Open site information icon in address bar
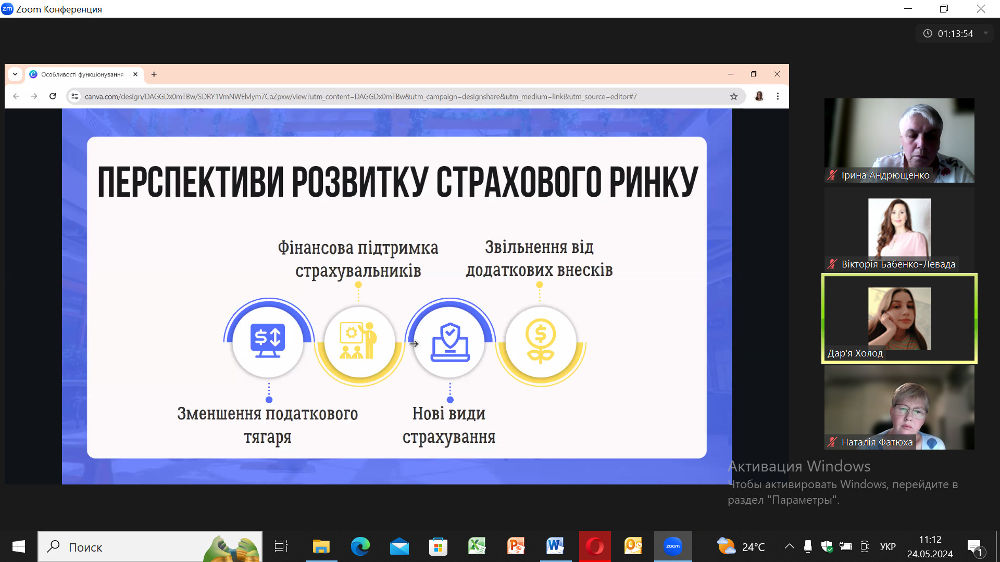Viewport: 1000px width, 562px height. click(75, 96)
